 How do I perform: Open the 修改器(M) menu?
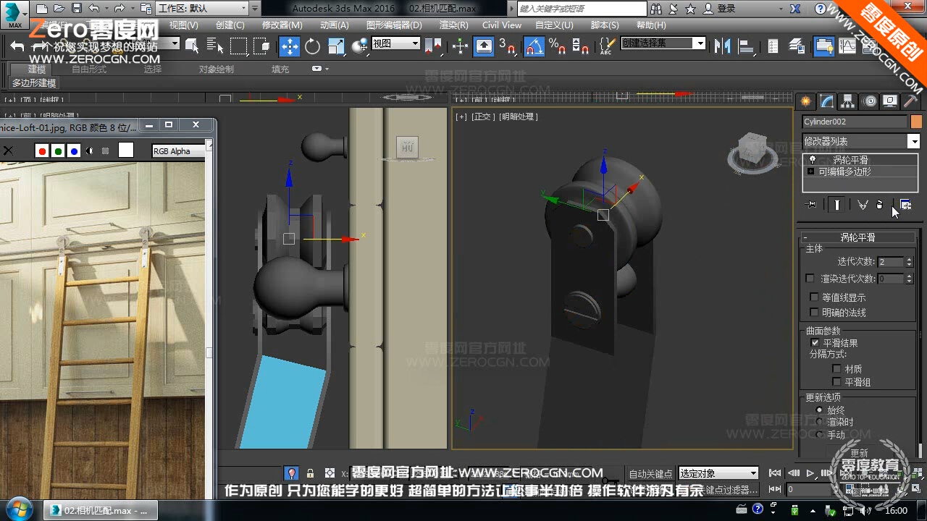(282, 25)
